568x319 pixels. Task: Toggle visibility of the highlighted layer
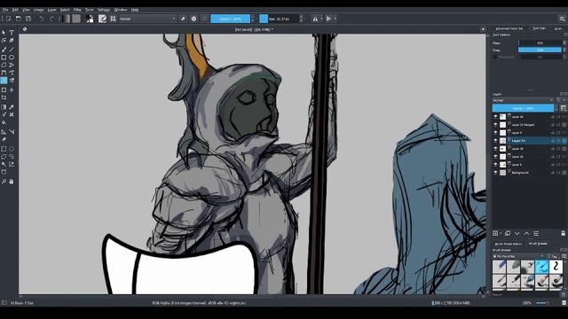point(495,140)
